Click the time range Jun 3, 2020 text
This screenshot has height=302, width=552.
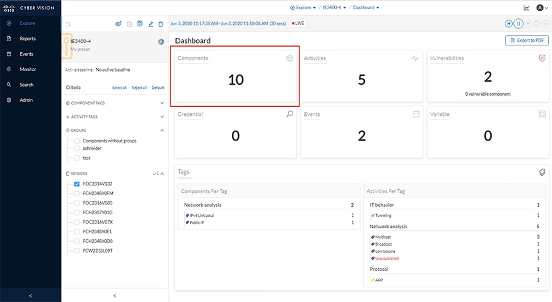pyautogui.click(x=228, y=23)
